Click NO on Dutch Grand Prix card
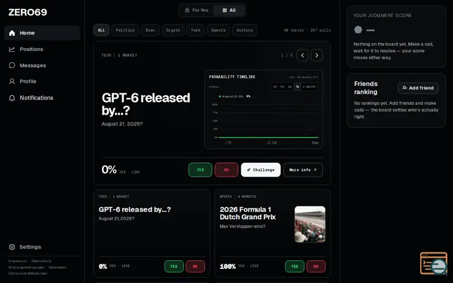 (316, 266)
